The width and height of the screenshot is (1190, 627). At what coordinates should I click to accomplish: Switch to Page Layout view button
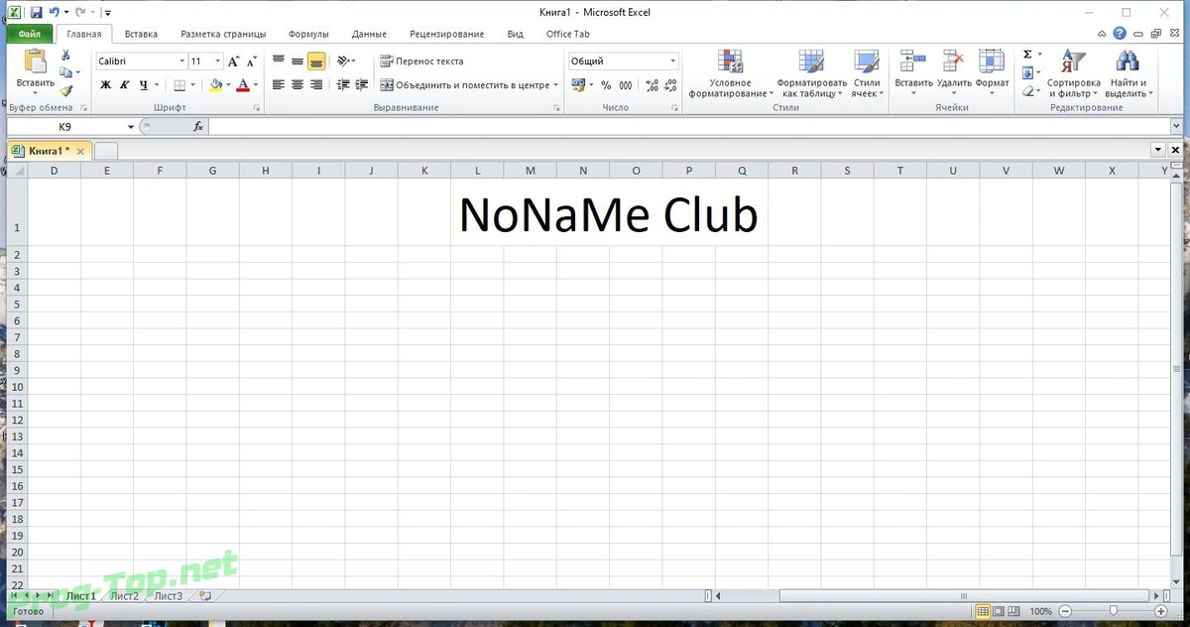click(999, 611)
